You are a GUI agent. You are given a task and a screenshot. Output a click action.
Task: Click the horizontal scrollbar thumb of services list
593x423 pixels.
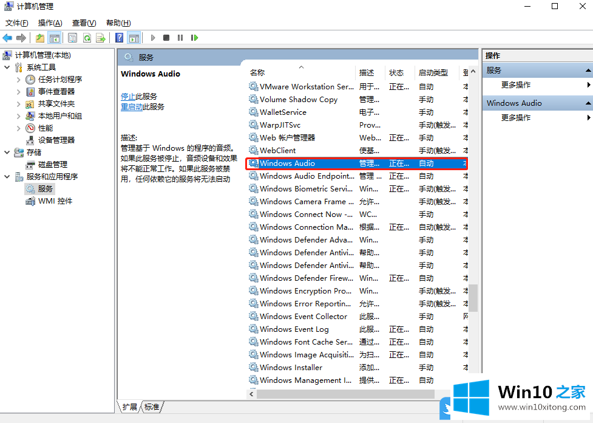346,394
